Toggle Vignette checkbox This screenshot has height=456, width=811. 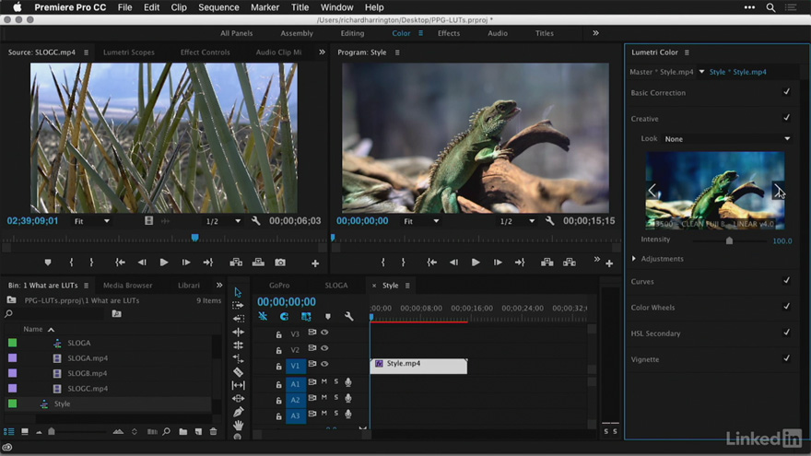(x=786, y=357)
